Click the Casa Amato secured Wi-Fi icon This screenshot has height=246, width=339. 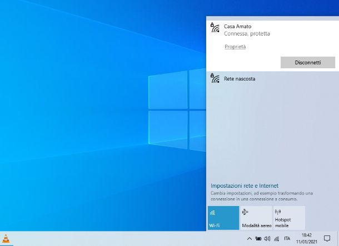point(215,28)
